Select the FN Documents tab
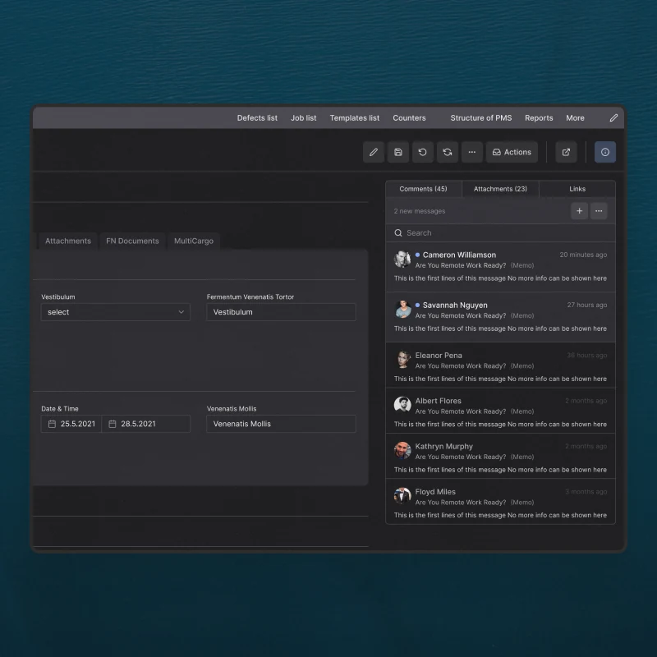This screenshot has width=657, height=657. (132, 241)
